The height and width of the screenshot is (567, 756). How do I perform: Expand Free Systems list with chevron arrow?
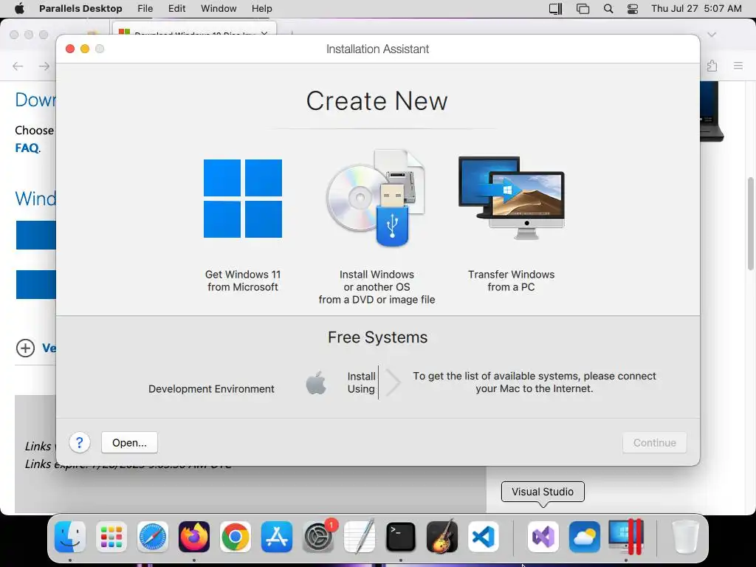pos(393,383)
